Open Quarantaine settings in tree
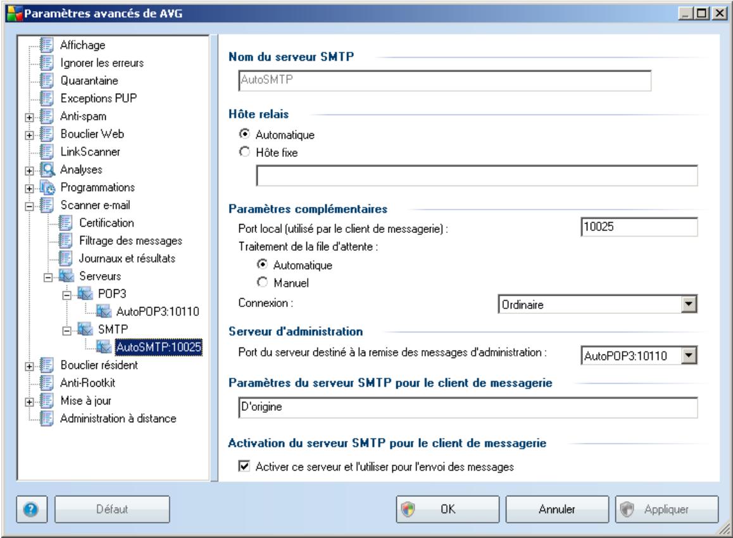 (x=89, y=80)
